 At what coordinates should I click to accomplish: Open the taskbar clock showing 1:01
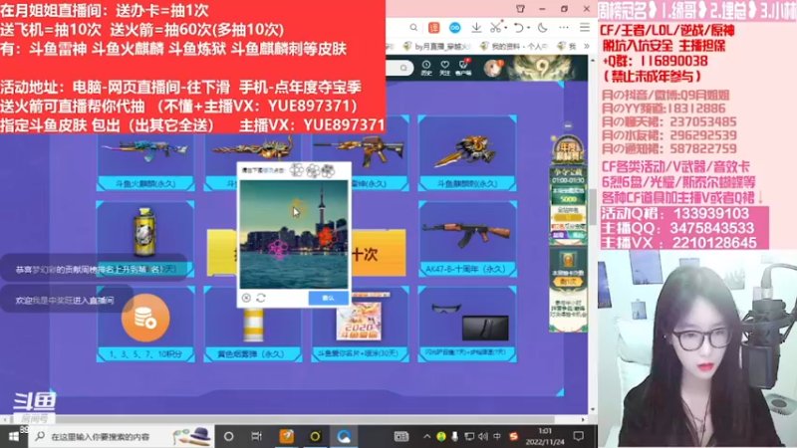click(545, 436)
